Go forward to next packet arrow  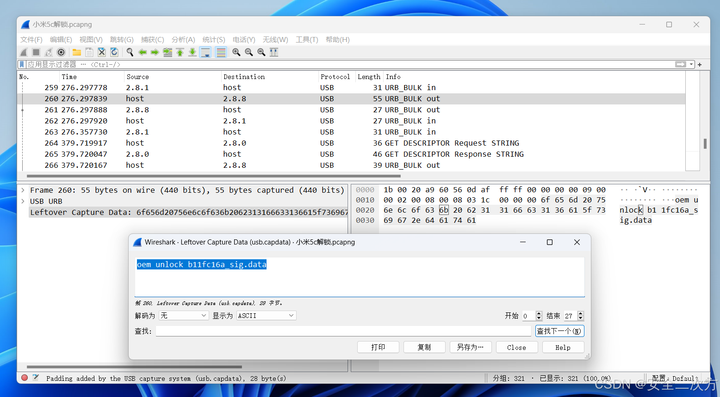[155, 52]
